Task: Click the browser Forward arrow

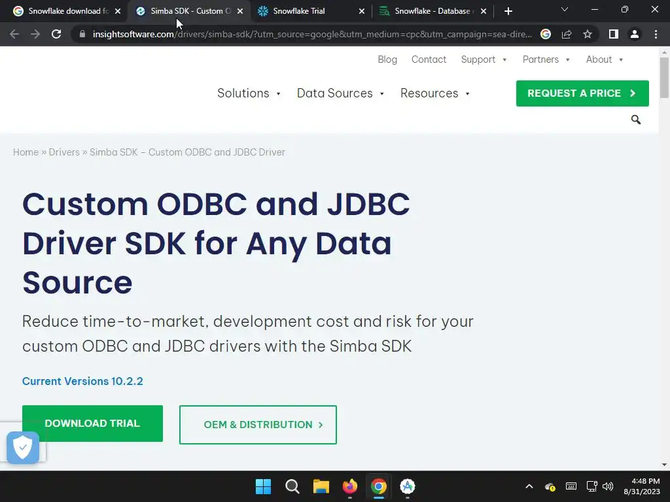Action: point(35,34)
